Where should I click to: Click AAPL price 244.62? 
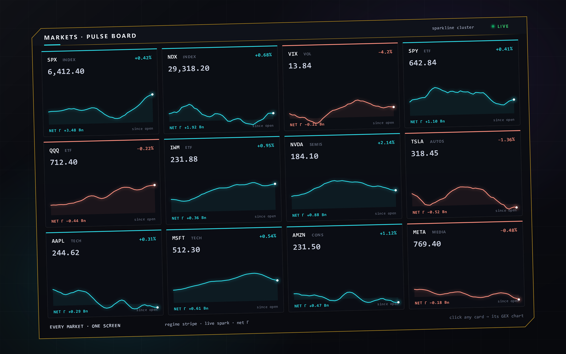click(66, 253)
